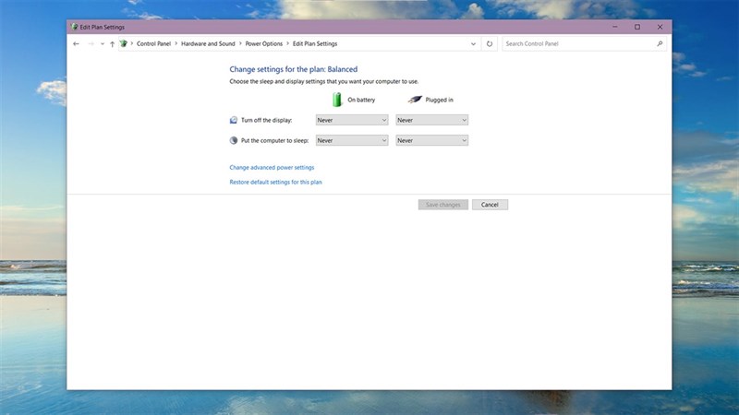Open the recent locations chevron
The width and height of the screenshot is (739, 415).
[102, 43]
